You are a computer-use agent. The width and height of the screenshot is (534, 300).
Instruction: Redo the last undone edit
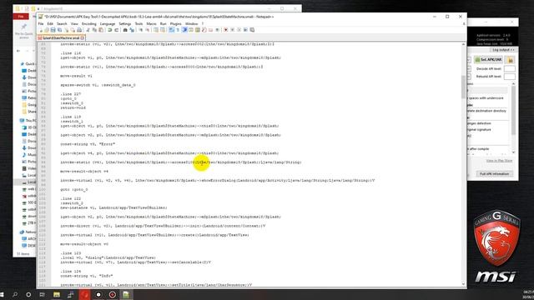point(117,30)
